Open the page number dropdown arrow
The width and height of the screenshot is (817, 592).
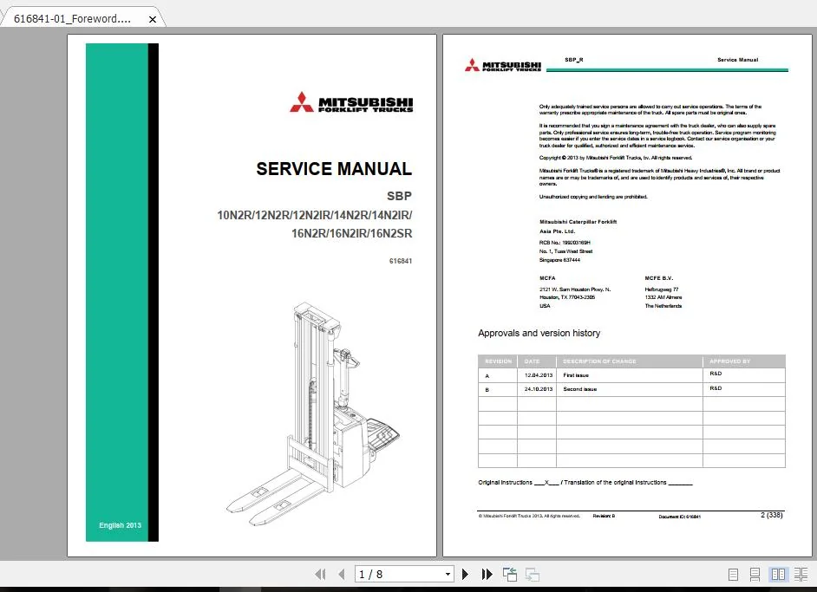pos(448,575)
